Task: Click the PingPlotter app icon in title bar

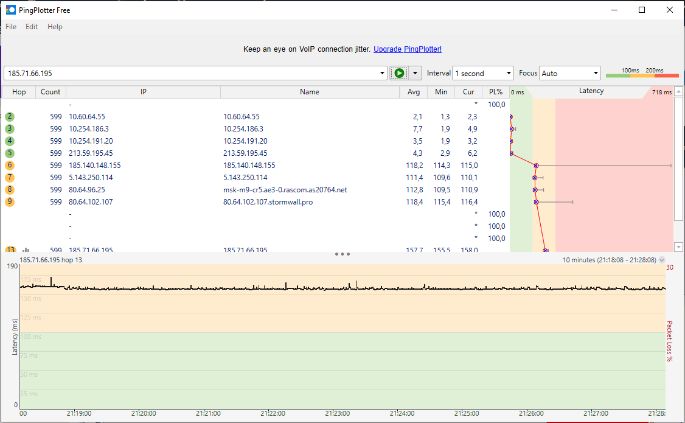Action: 11,10
